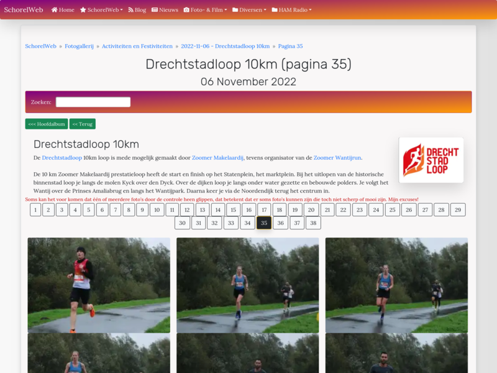This screenshot has height=373, width=497.
Task: Open SchorelWeb breadcrumb link
Action: coord(40,46)
